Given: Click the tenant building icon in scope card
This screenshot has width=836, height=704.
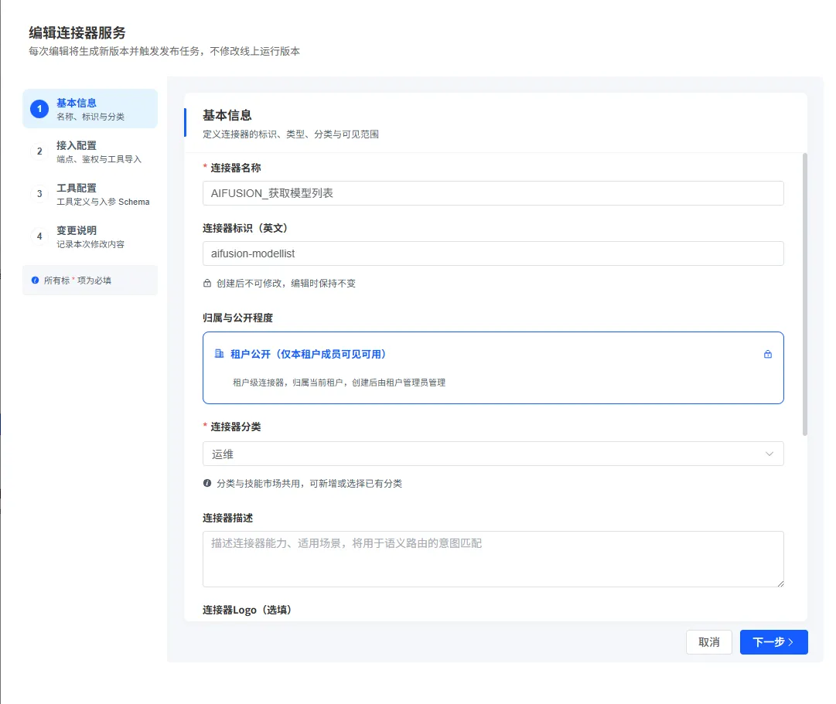Looking at the screenshot, I should [219, 354].
